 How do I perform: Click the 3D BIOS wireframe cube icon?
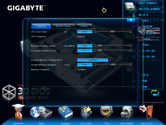(9, 93)
